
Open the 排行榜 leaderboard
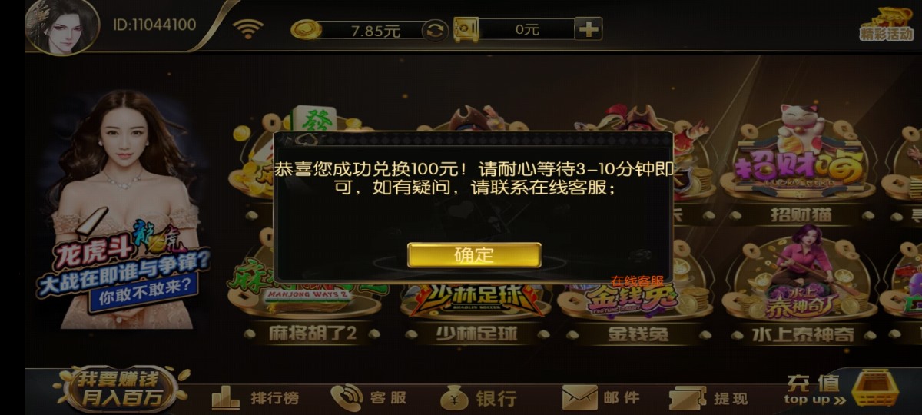coord(255,398)
